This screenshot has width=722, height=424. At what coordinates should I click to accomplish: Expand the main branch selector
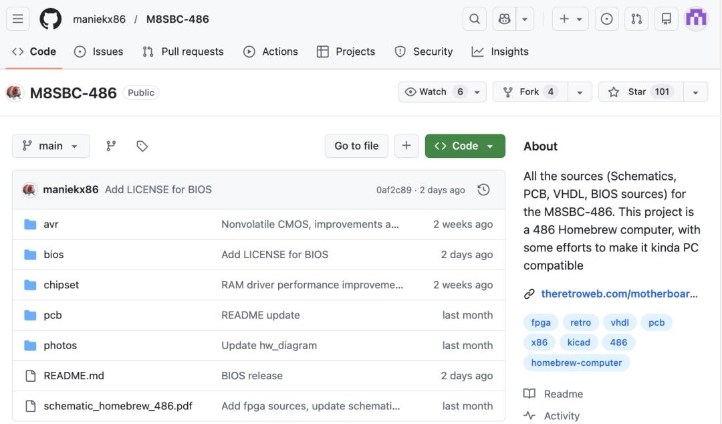click(51, 146)
